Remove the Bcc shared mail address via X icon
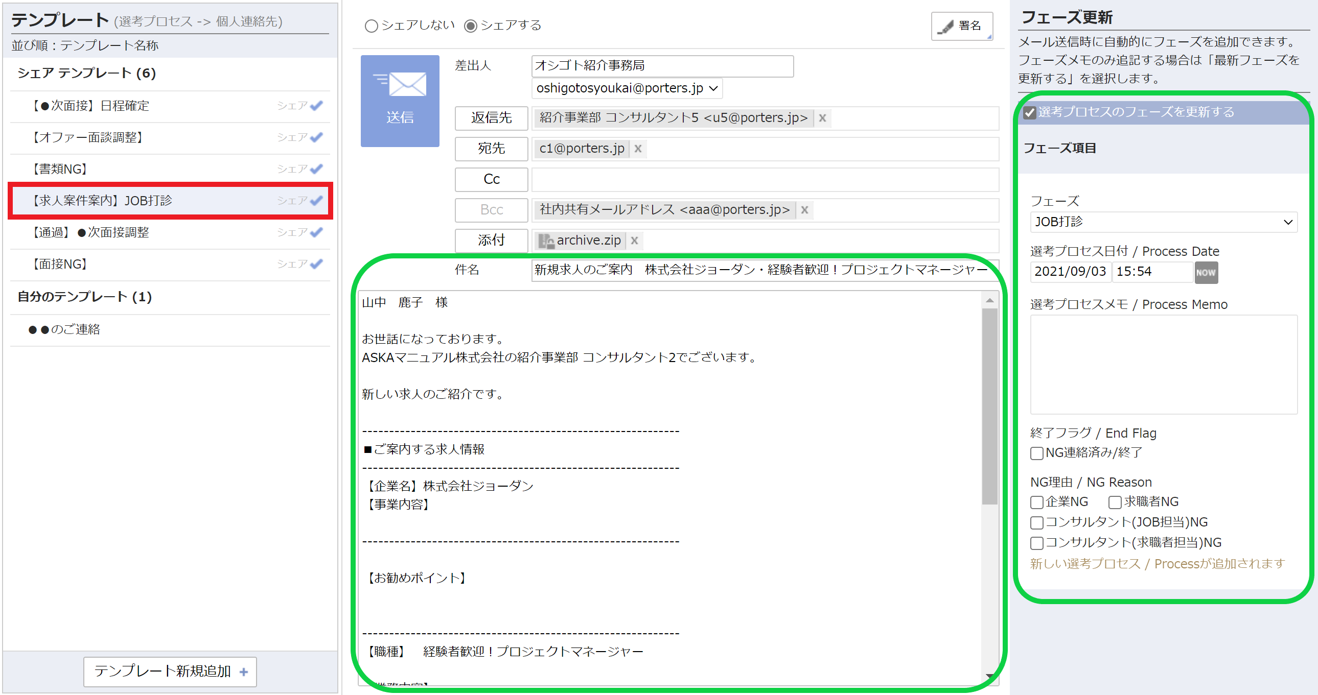This screenshot has height=695, width=1318. (804, 210)
